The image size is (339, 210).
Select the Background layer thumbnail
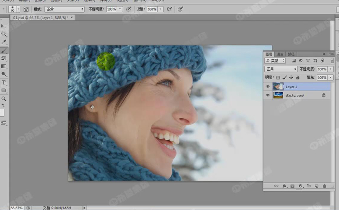(x=278, y=95)
